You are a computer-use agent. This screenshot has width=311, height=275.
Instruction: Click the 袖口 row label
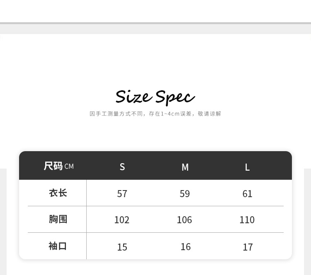(58, 246)
